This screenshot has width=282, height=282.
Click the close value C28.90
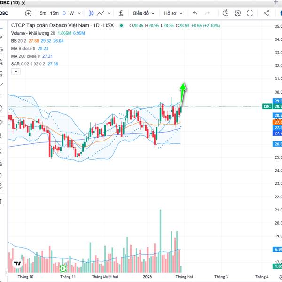[x=182, y=26]
